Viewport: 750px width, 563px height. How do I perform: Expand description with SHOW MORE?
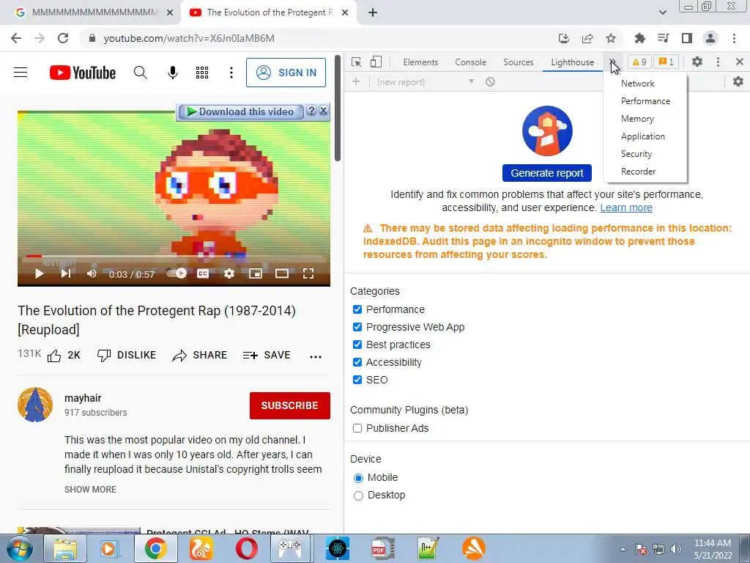(90, 489)
